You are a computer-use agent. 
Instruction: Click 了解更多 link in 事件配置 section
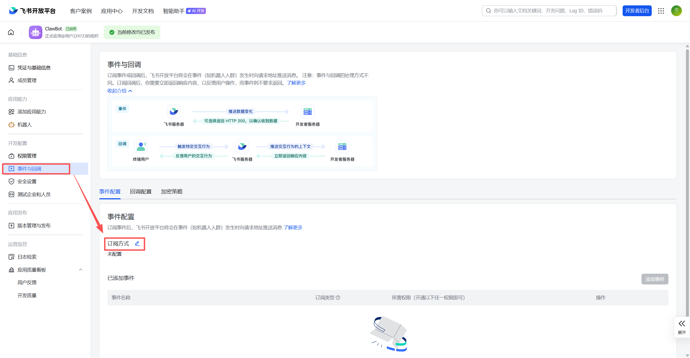(293, 228)
